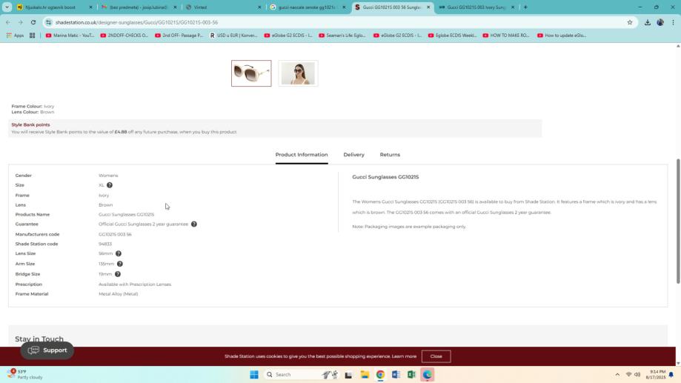The image size is (681, 383).
Task: Close the Vinted tab
Action: 259,7
